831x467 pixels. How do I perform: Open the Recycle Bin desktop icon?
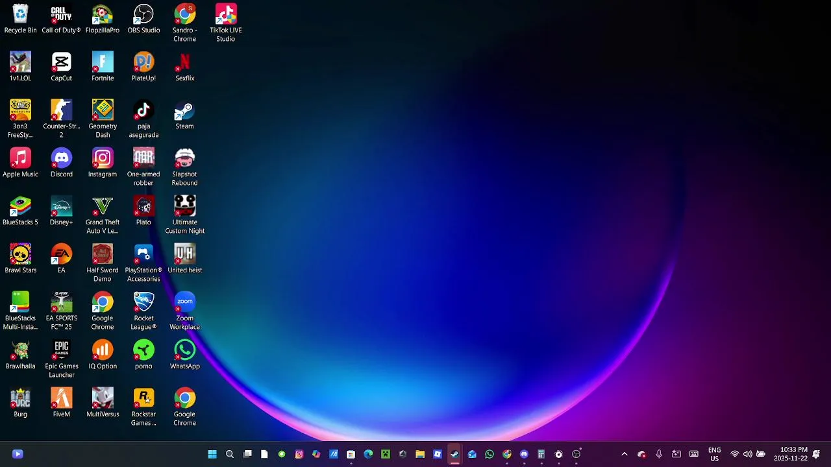(20, 19)
